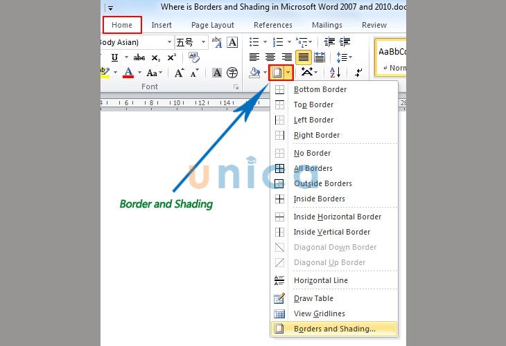
Task: Click the Character Shading gray A icon
Action: click(217, 73)
